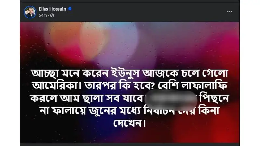260x146 pixels.
Task: Click the final word দেখেন in post
Action: point(129,123)
